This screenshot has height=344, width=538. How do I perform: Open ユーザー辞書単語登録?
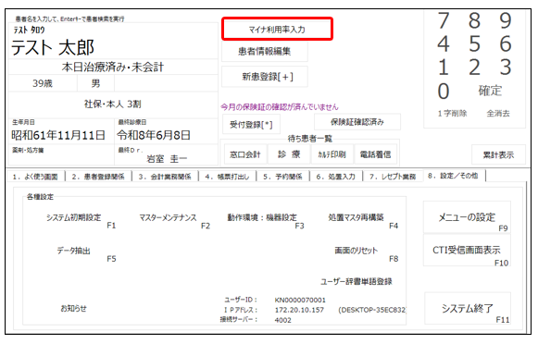[357, 282]
